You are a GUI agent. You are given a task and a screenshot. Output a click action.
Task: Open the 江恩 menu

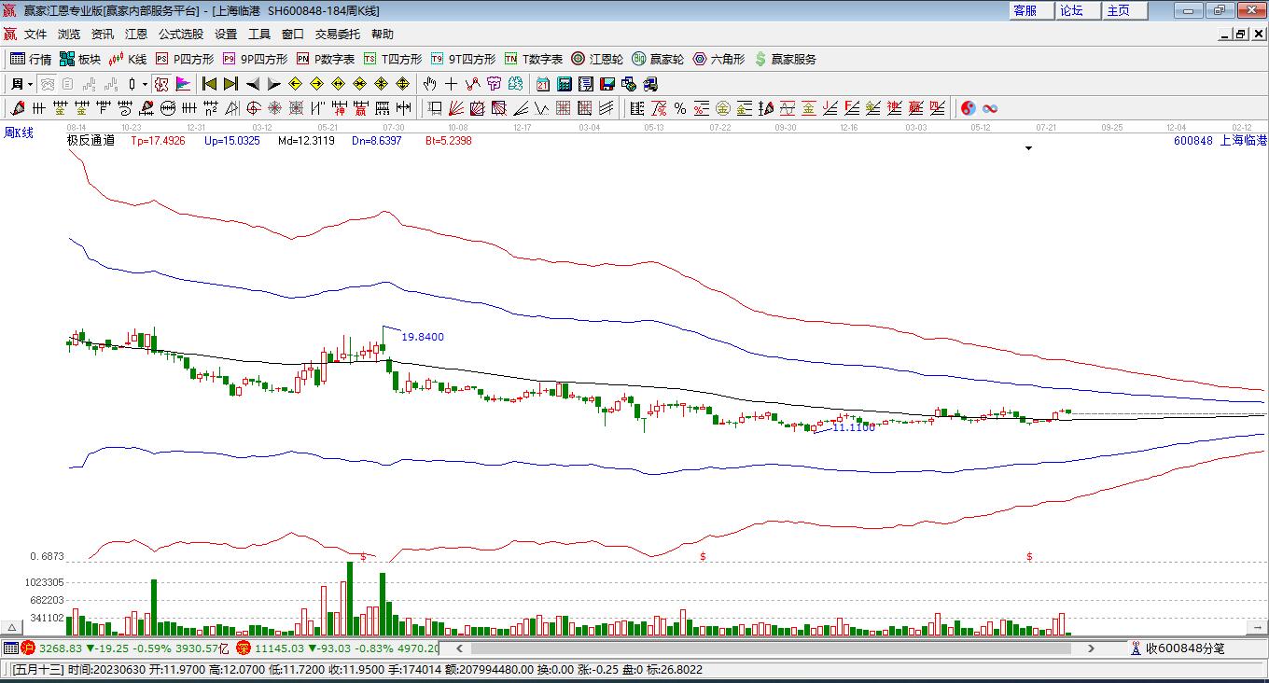[136, 34]
